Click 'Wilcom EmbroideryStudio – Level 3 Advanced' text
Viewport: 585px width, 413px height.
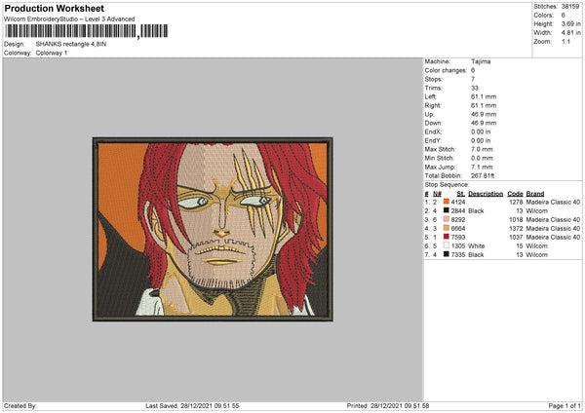(69, 19)
